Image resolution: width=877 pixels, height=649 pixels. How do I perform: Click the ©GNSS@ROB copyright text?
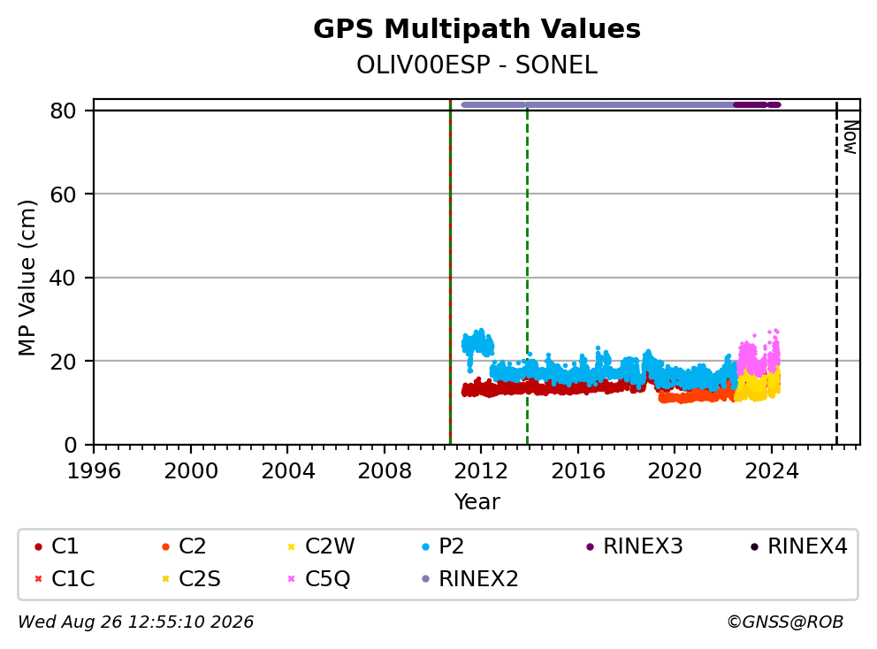pyautogui.click(x=785, y=622)
